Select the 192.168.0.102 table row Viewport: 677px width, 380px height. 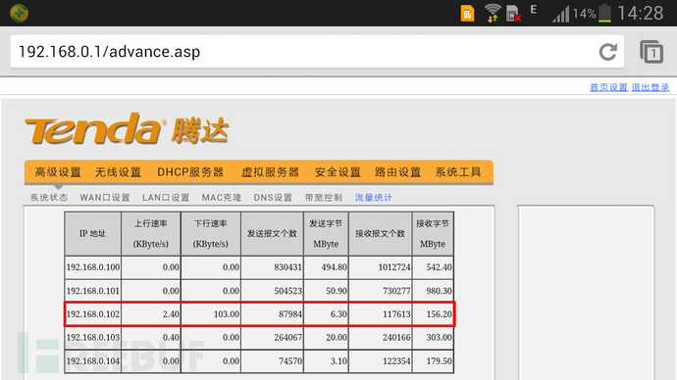click(x=259, y=314)
